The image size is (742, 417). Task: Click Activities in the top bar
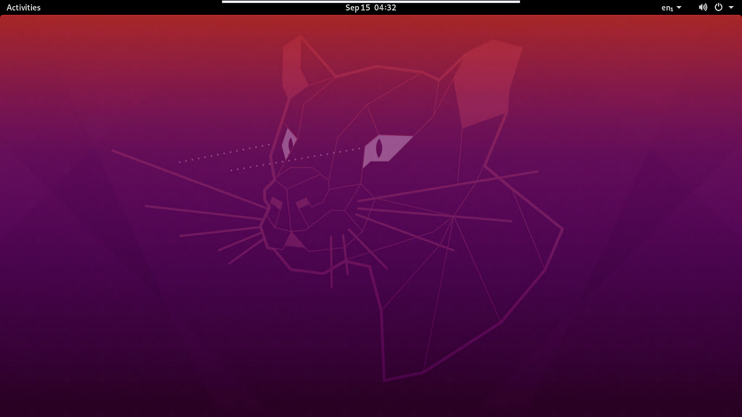tap(23, 7)
